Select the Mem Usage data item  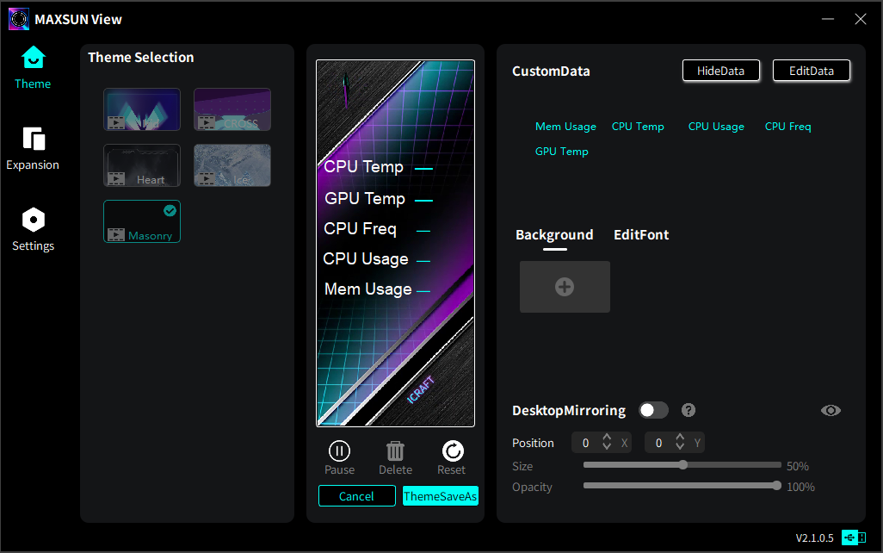coord(565,127)
